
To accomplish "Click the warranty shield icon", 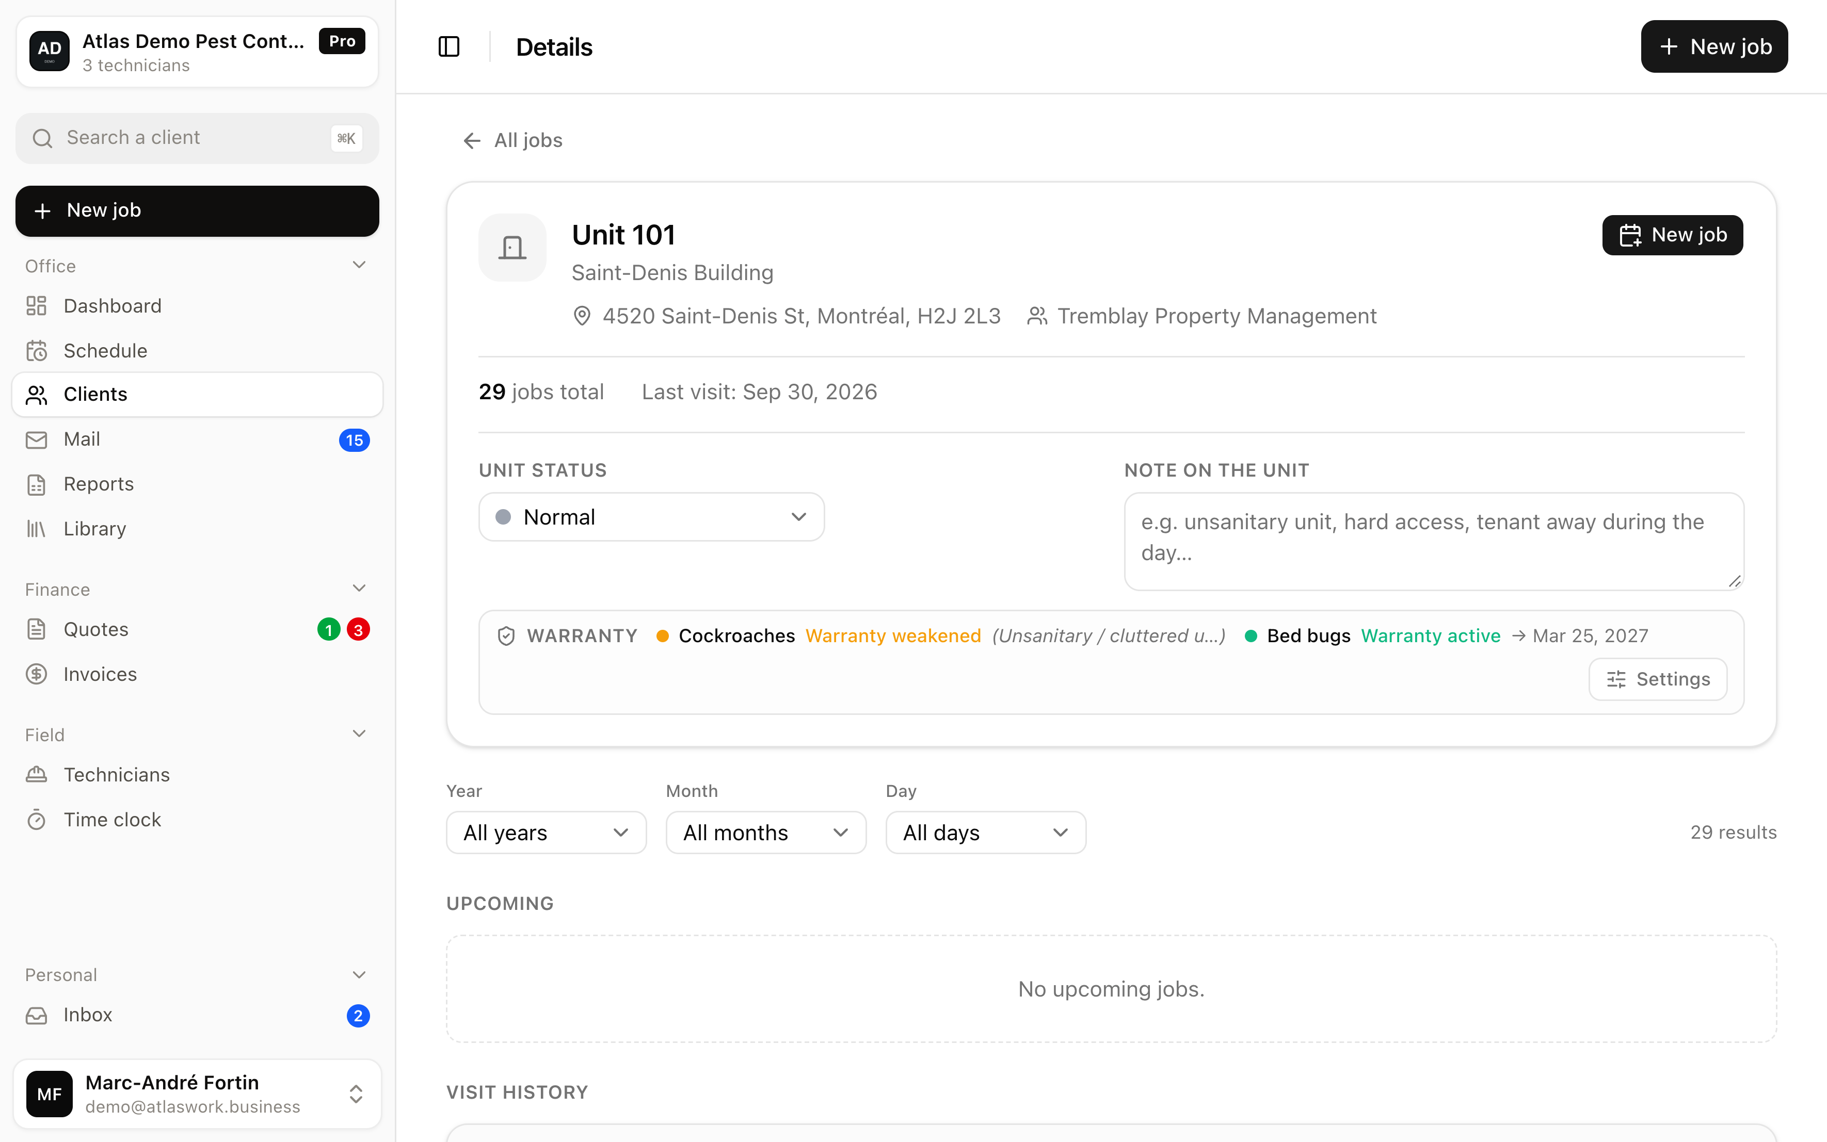I will (506, 636).
